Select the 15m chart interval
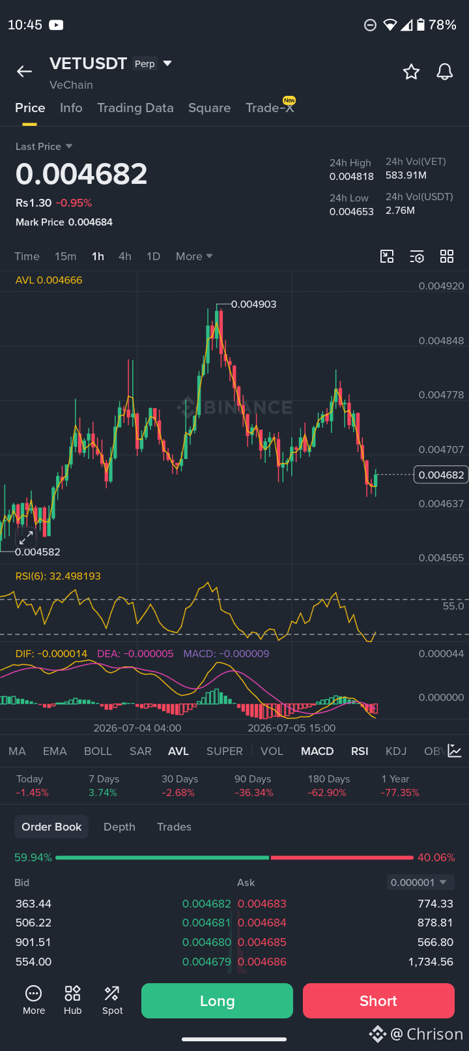The image size is (469, 1051). 65,256
